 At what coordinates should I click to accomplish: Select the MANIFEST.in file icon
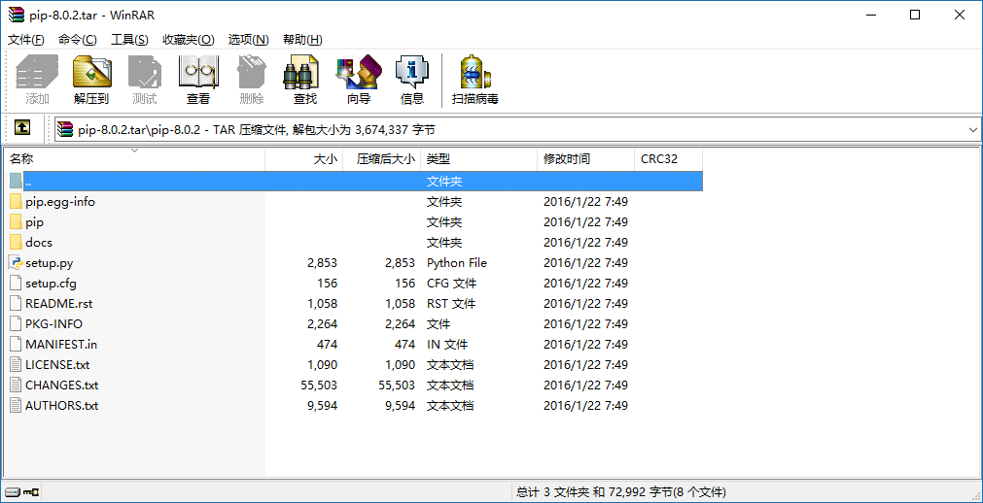pyautogui.click(x=17, y=344)
